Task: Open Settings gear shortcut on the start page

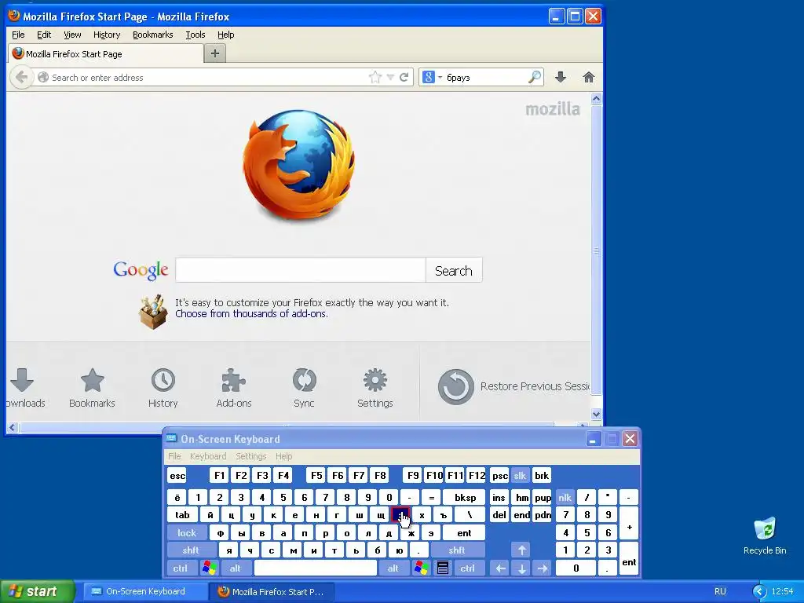Action: pos(375,388)
